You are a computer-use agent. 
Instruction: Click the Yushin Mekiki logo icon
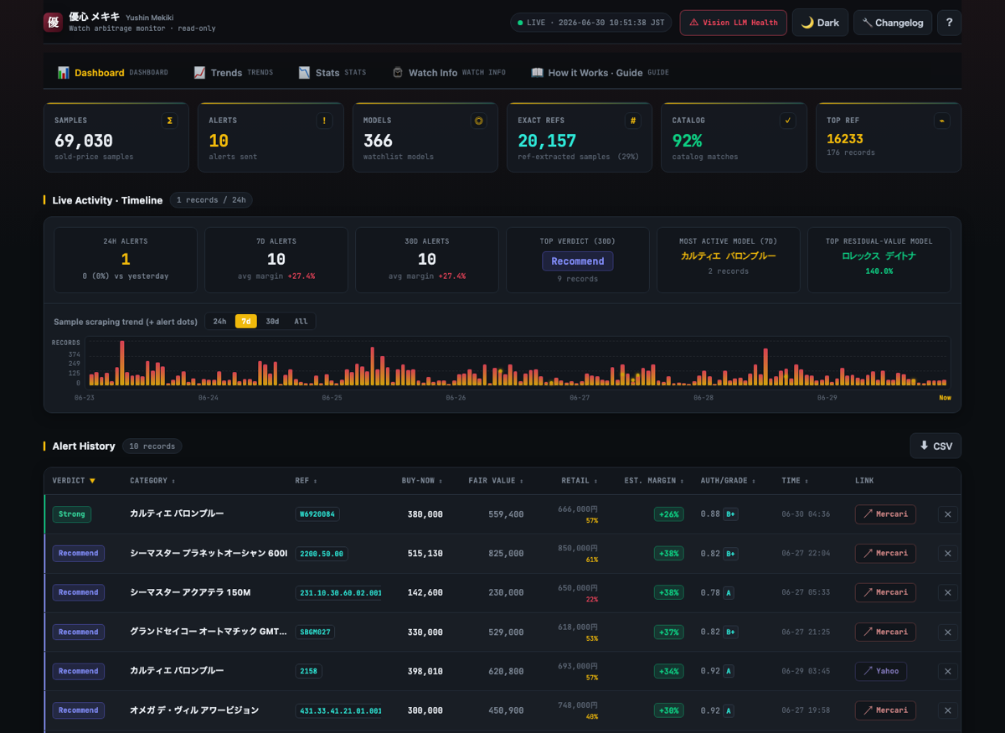(x=53, y=23)
